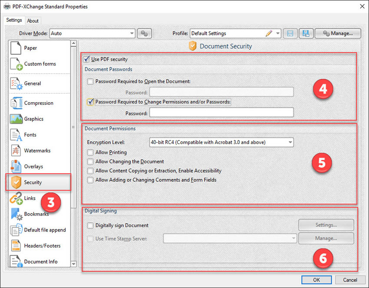Viewport: 369px width, 288px height.
Task: Select General label in the category list
Action: point(33,84)
